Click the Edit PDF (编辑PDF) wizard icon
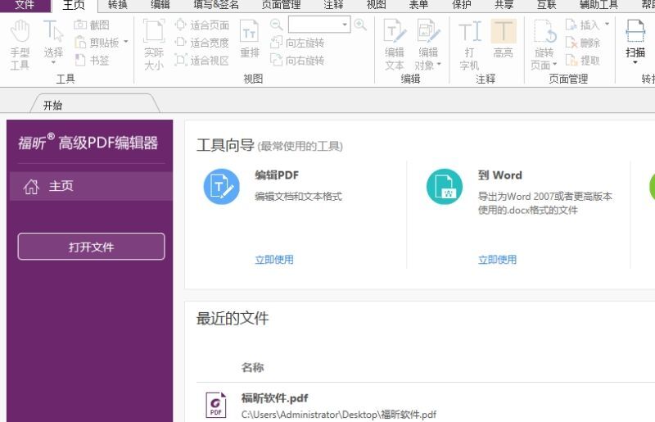 coord(221,187)
